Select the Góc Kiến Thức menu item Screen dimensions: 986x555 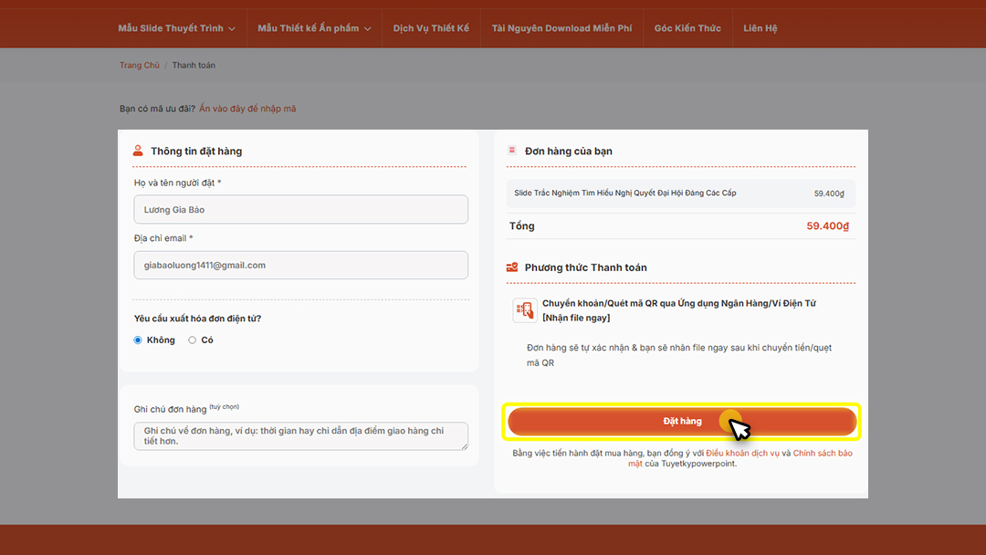(x=687, y=26)
